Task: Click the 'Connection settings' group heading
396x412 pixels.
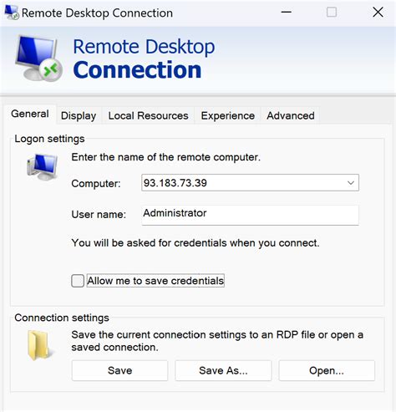Action: (x=62, y=318)
